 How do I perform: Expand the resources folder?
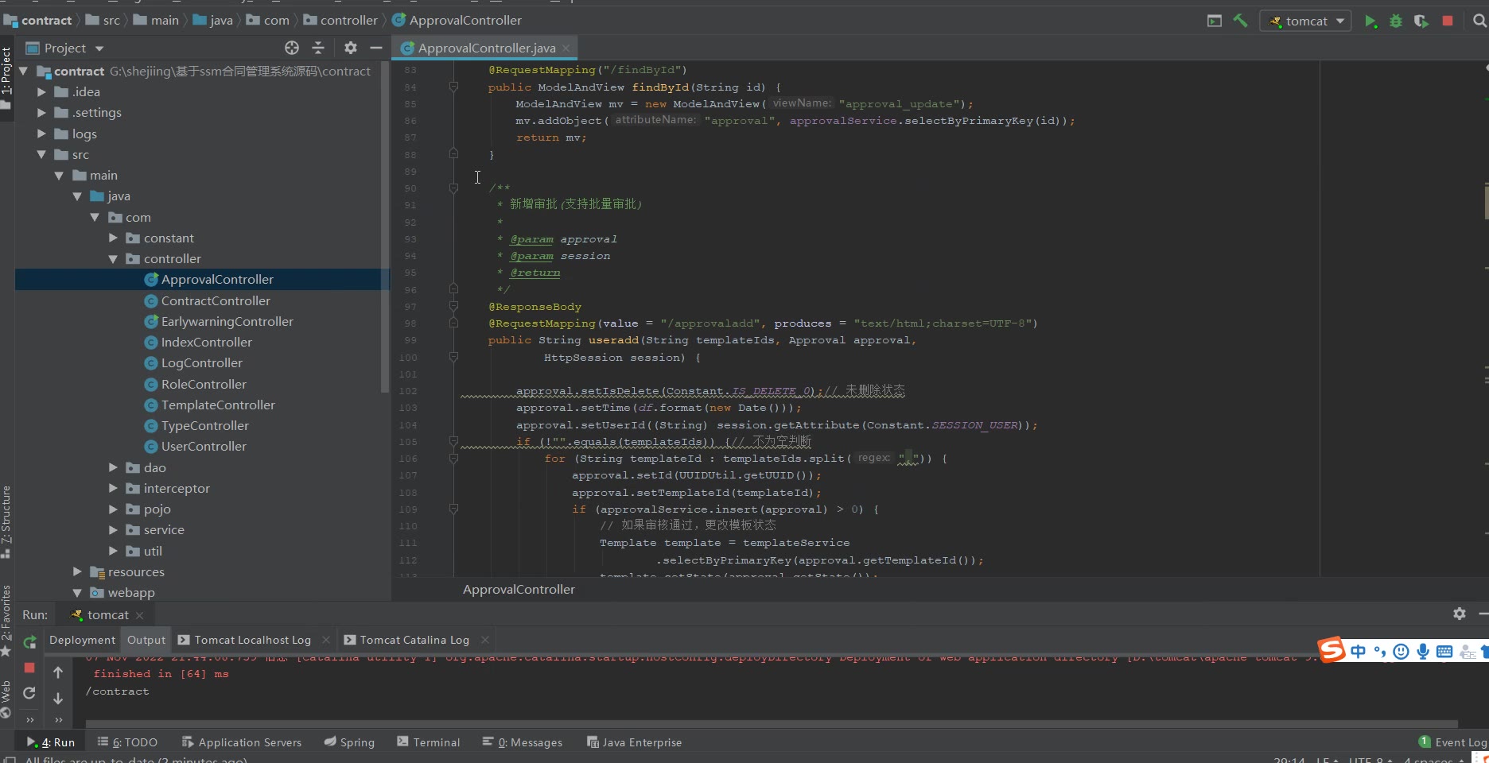tap(77, 571)
